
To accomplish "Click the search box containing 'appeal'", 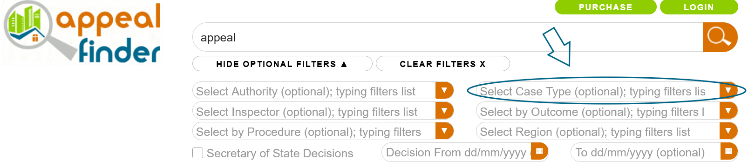I will pos(448,37).
